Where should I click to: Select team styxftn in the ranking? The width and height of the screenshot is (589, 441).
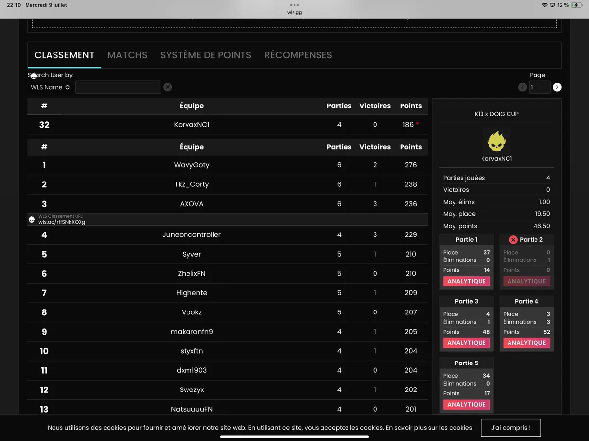(191, 351)
